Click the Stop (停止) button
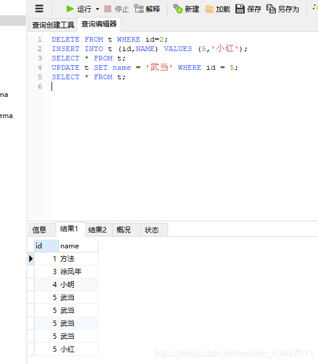318x364 pixels. point(117,9)
